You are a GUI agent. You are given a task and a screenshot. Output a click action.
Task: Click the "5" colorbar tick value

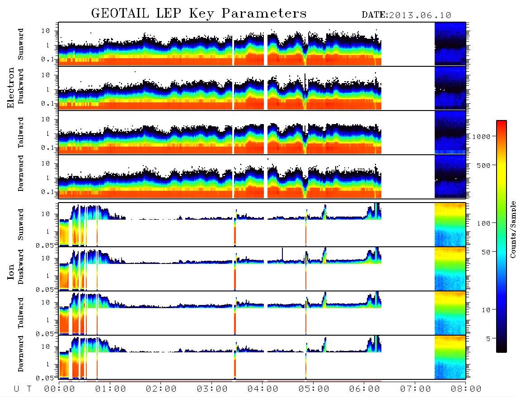(488, 339)
